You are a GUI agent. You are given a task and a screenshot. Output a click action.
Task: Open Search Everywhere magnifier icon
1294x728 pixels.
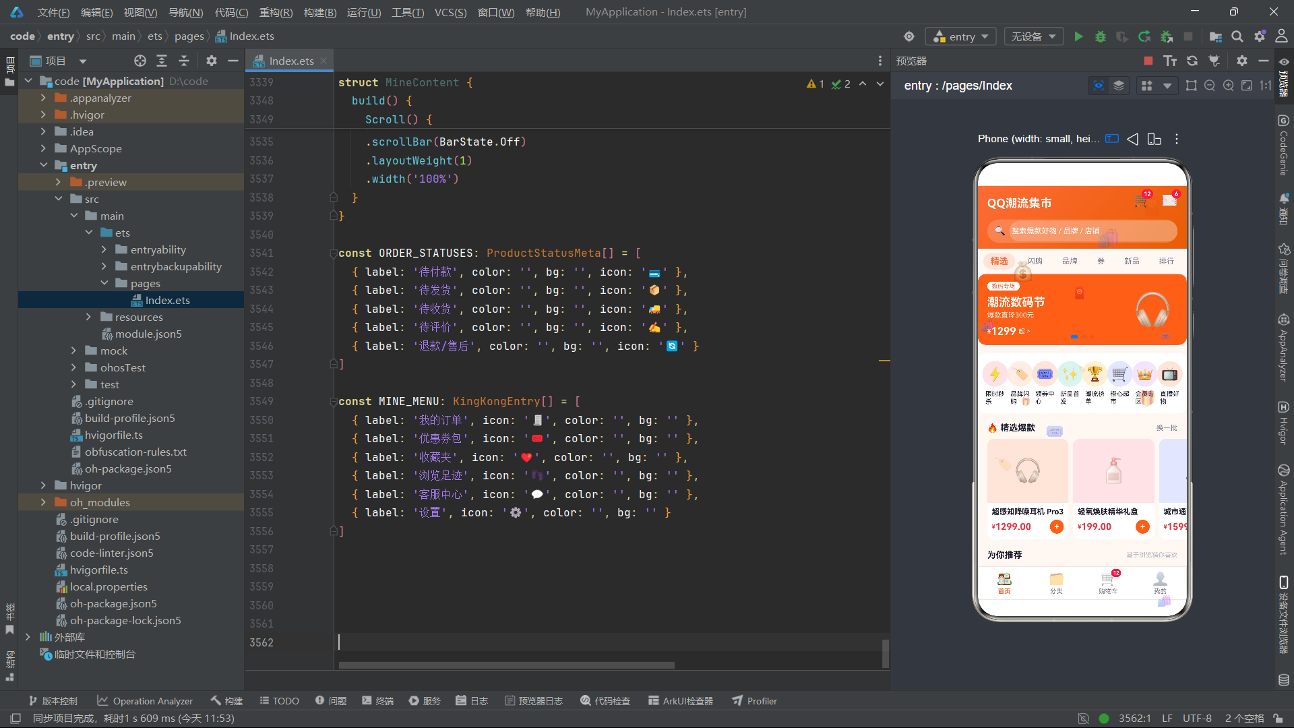(1237, 36)
